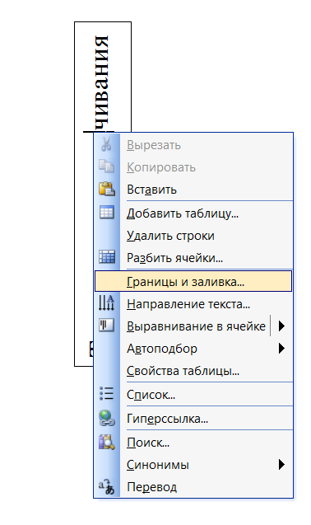Expand the Синонимы submenu arrow
Screen dimensions: 311x525
(281, 464)
